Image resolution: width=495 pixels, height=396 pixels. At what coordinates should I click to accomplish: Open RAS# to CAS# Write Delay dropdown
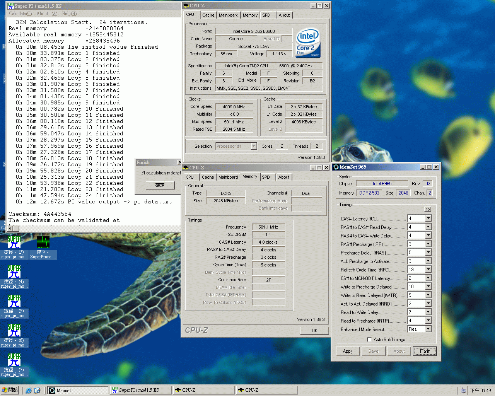click(x=428, y=236)
